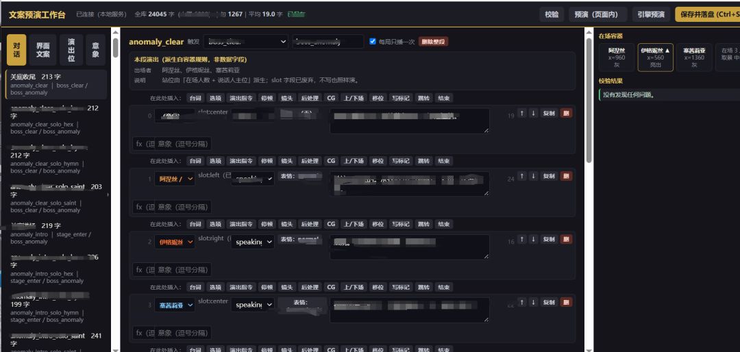Insert 演出指令 in the bar above line 1
The width and height of the screenshot is (740, 352).
point(241,161)
